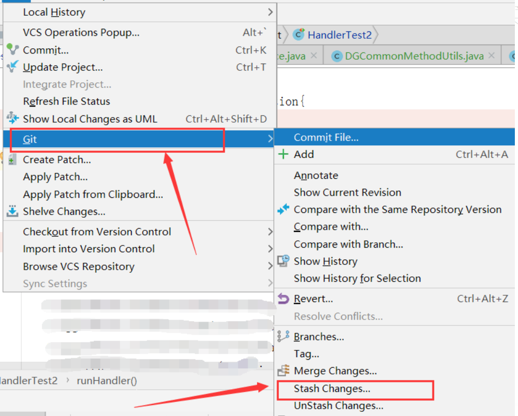Open Browse VCS Repository
This screenshot has height=416, width=518.
(140, 266)
